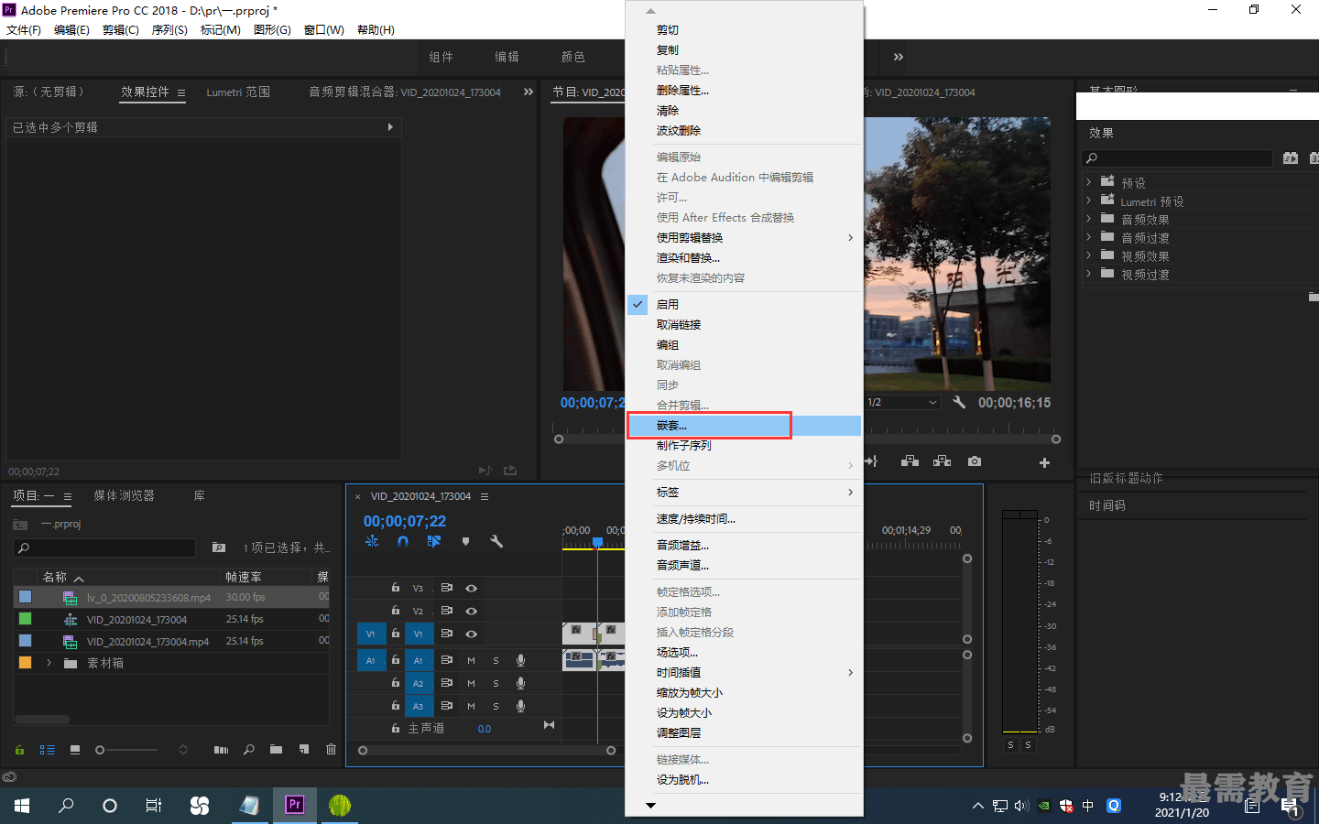
Task: Expand Lumetri 预设 folder
Action: (x=1088, y=201)
